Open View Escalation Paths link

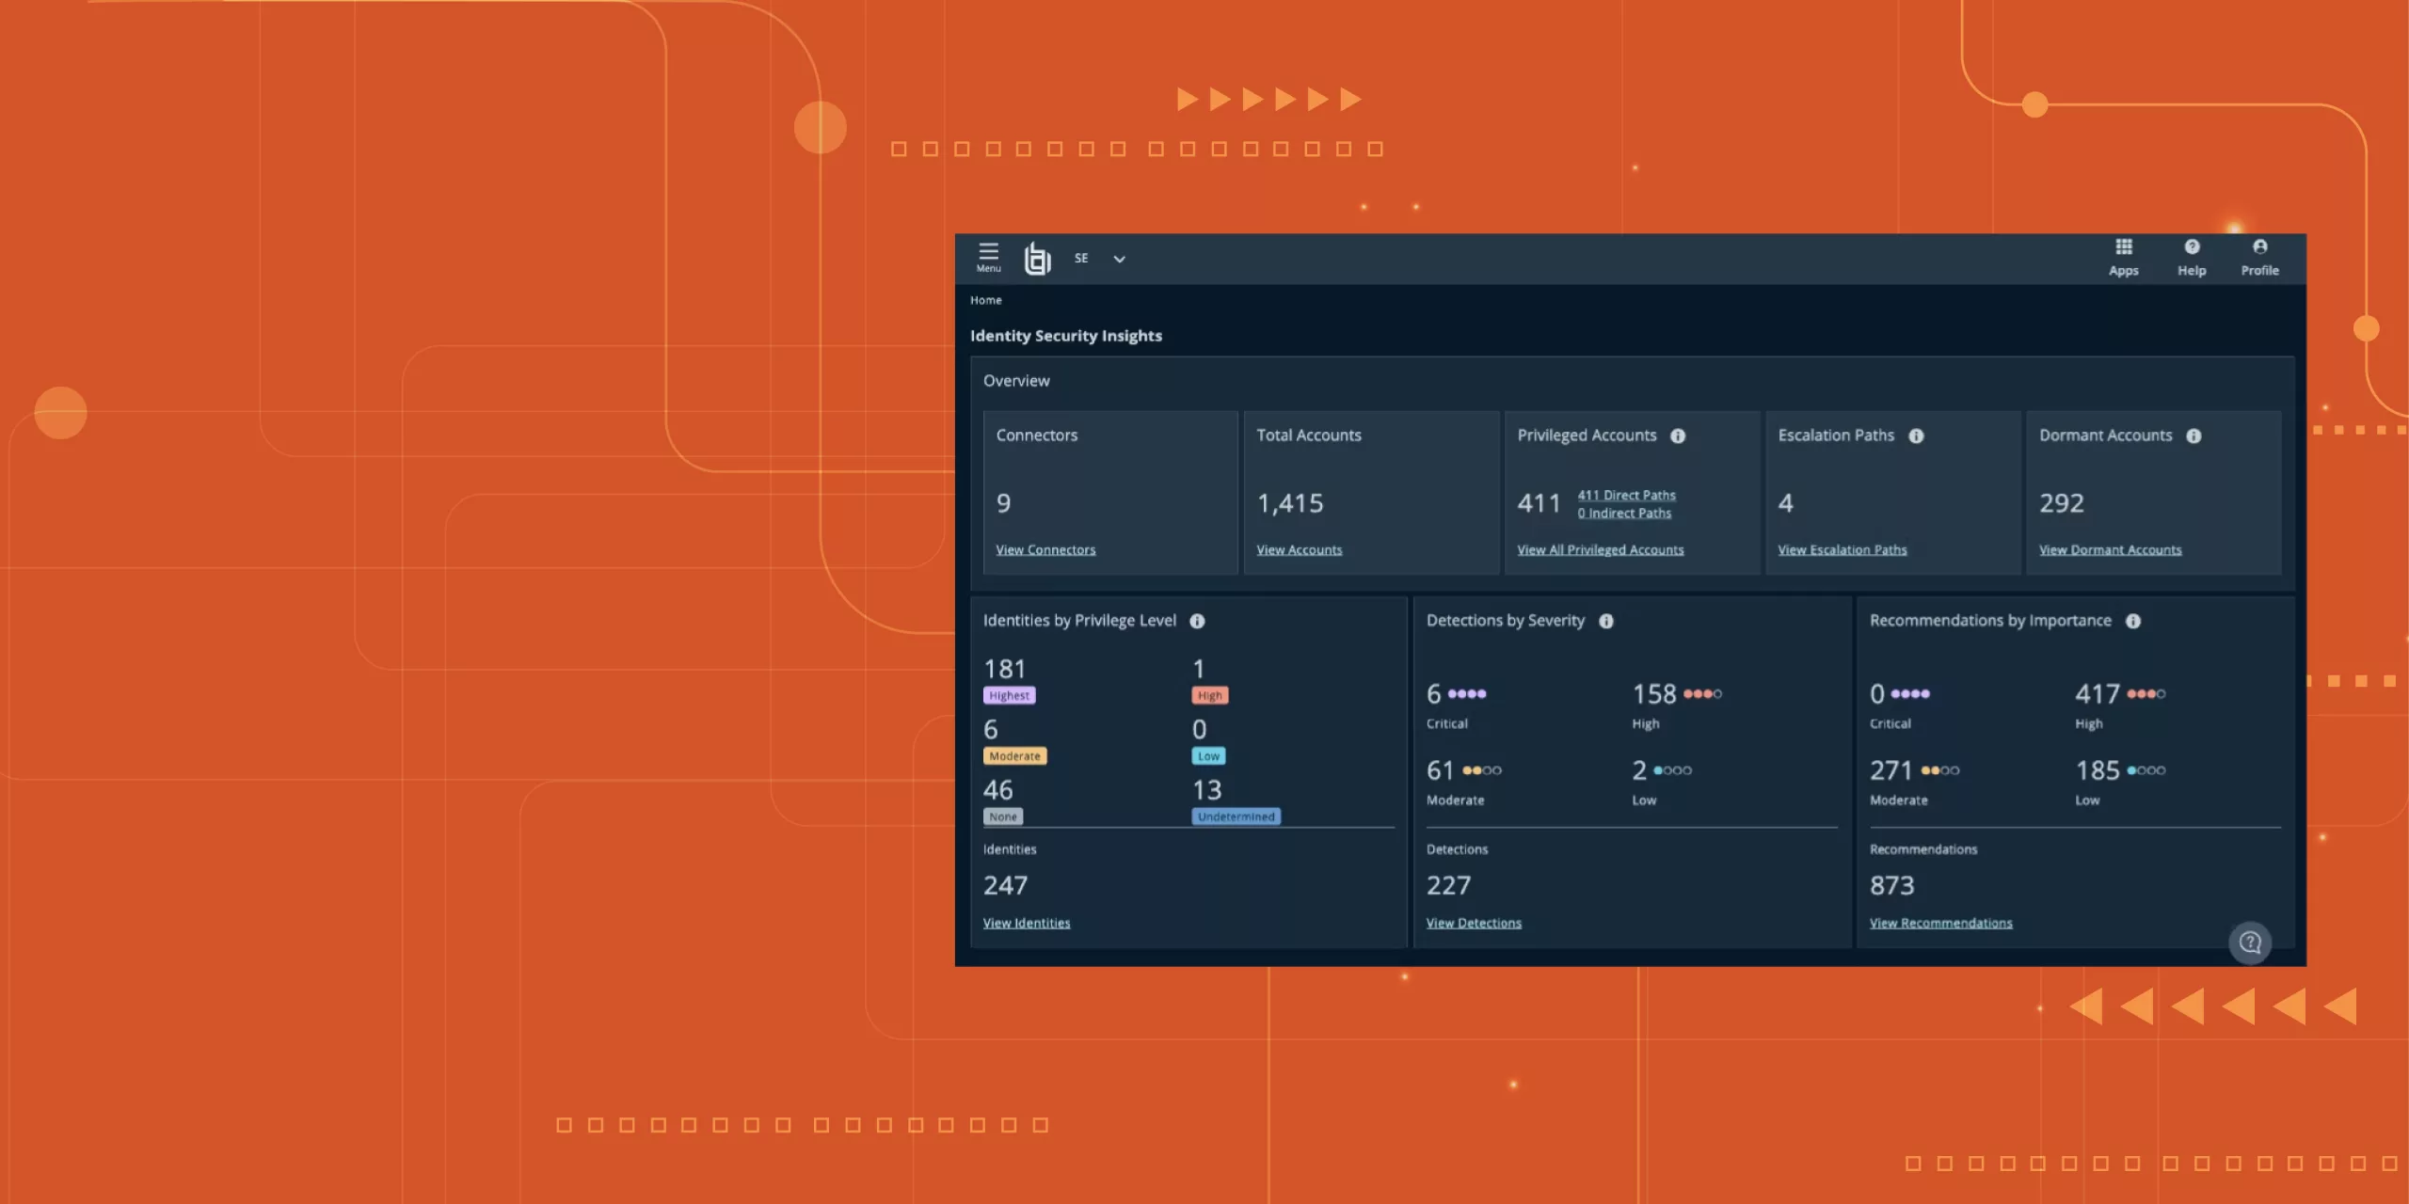(1842, 550)
